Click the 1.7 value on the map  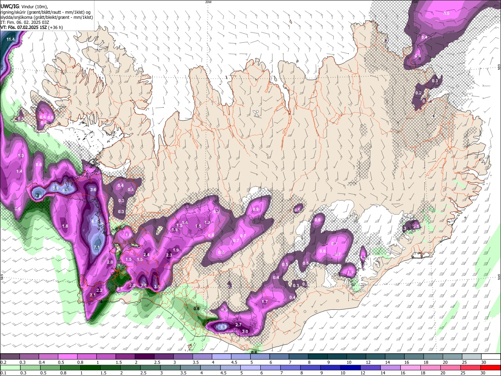coord(265,302)
